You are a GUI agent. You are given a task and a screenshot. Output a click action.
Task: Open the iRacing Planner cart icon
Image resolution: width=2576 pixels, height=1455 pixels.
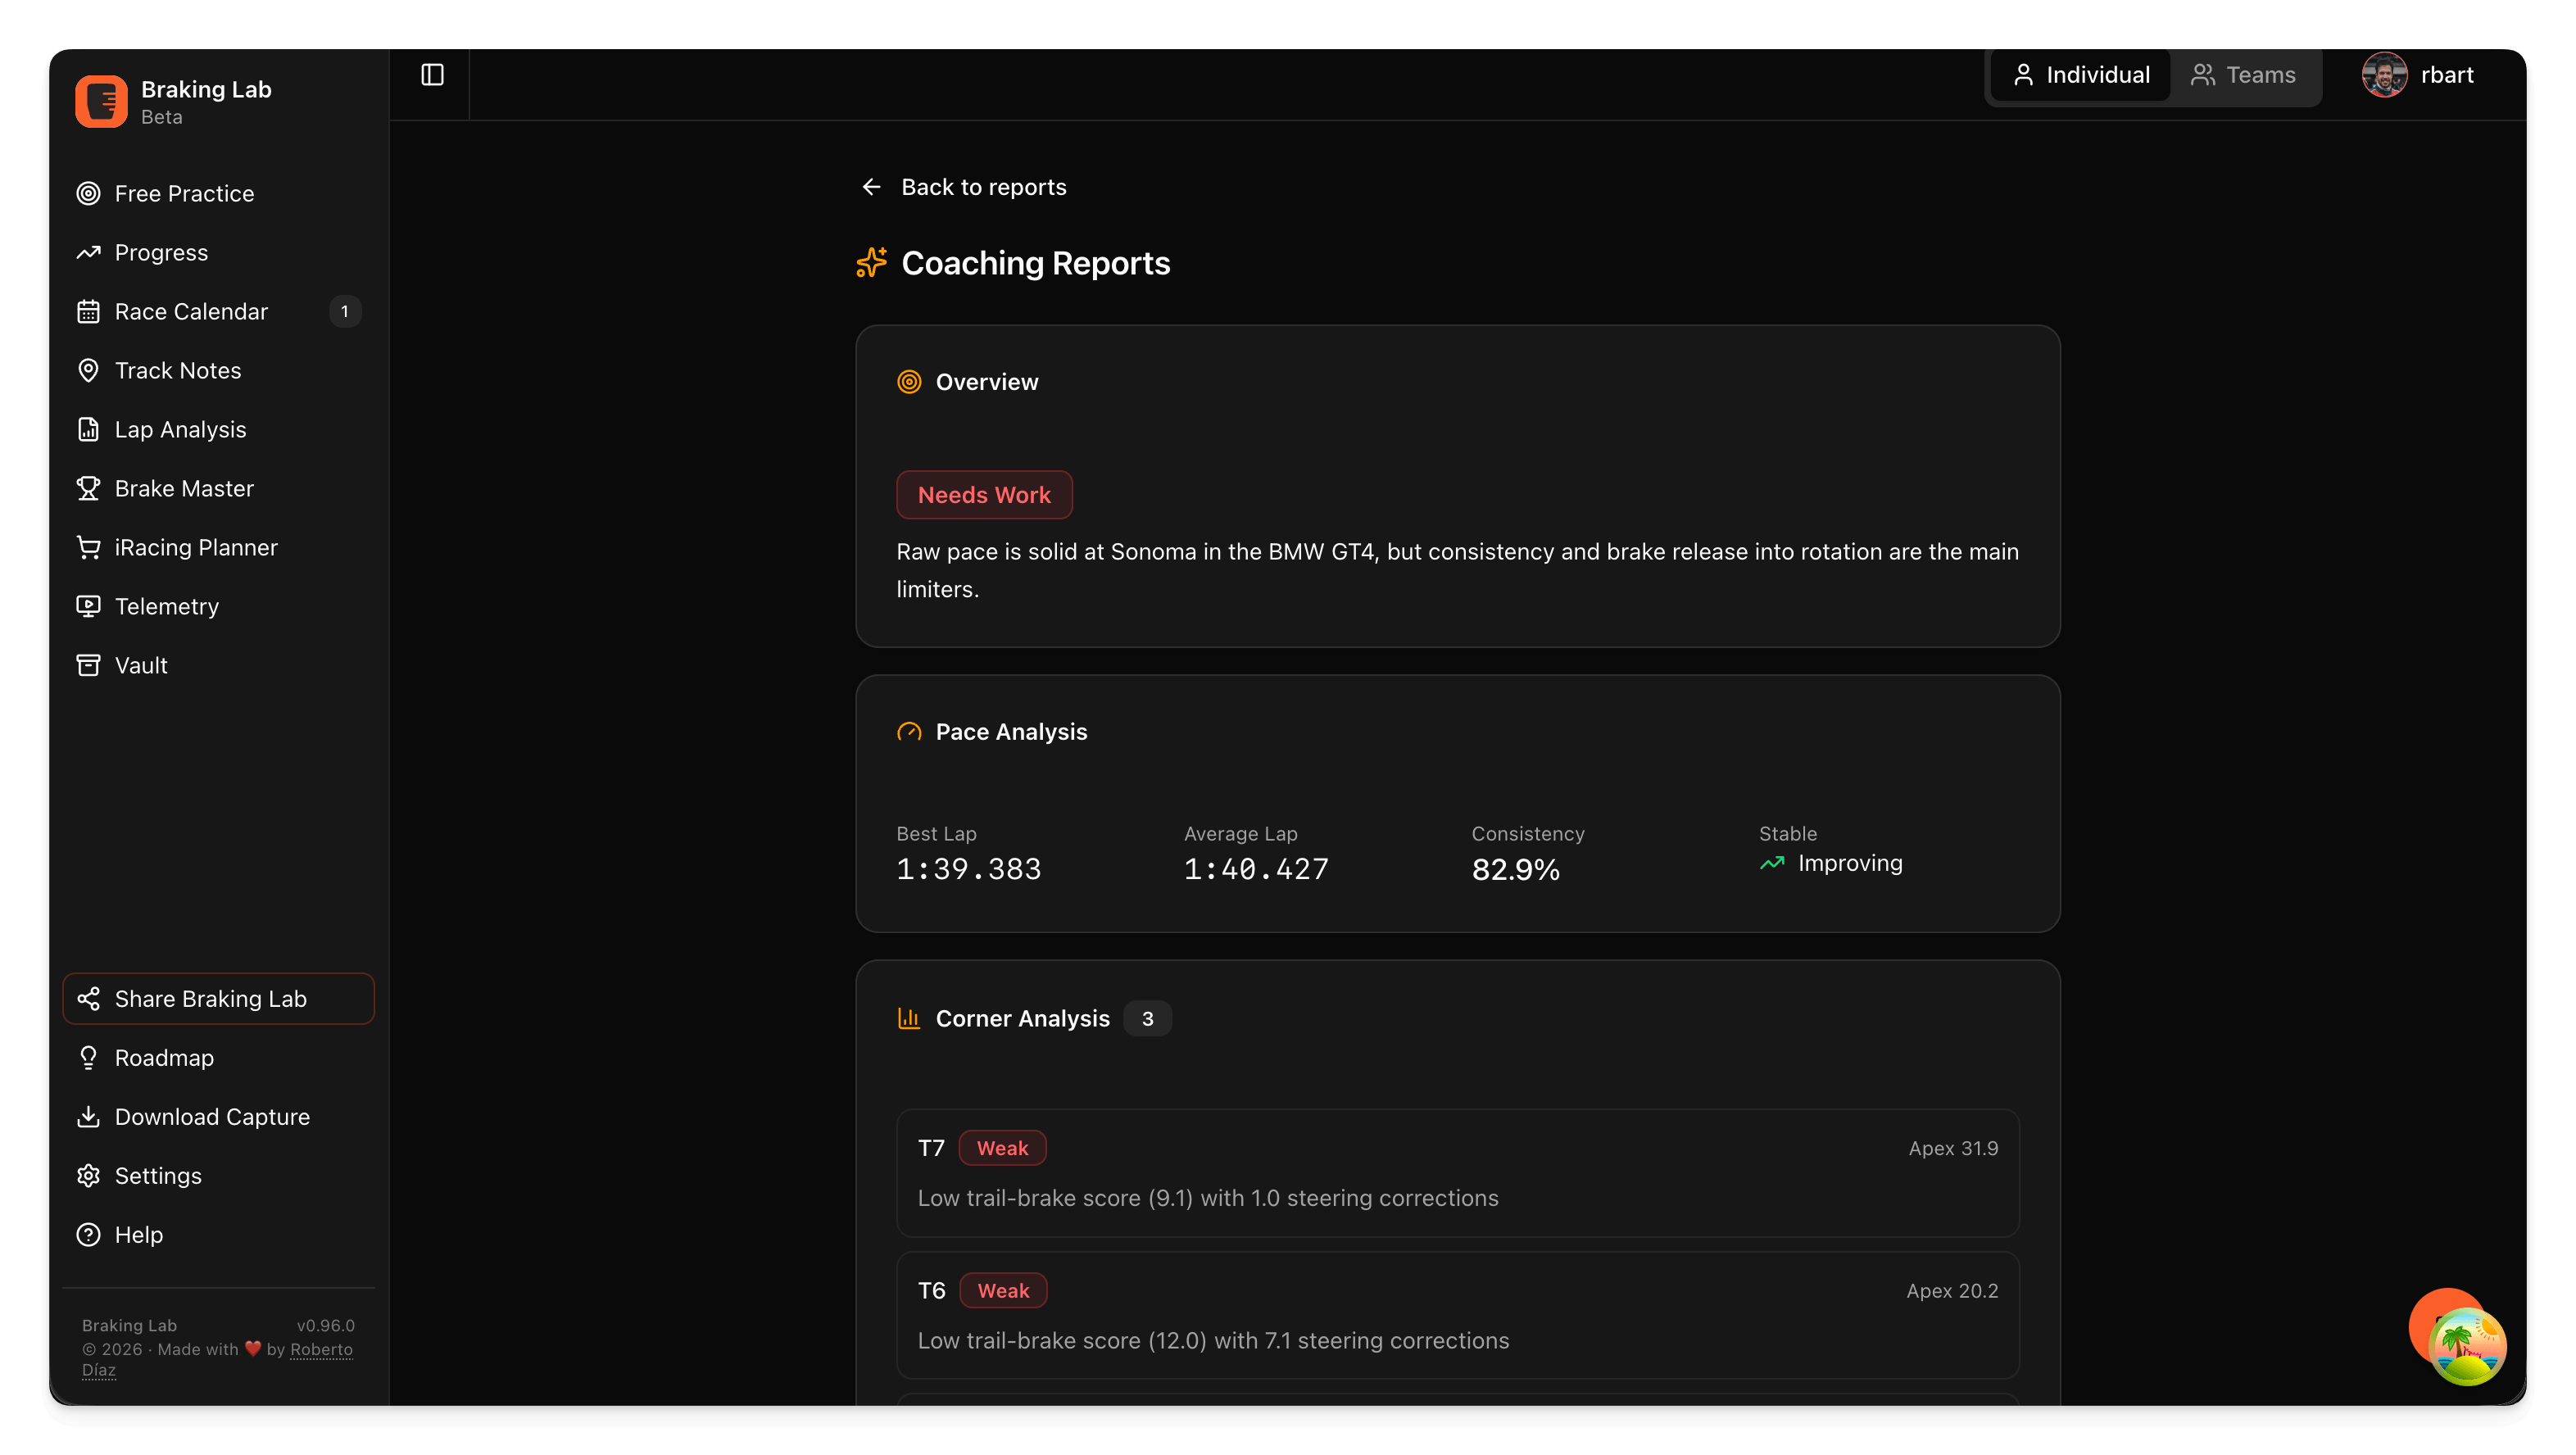(89, 546)
